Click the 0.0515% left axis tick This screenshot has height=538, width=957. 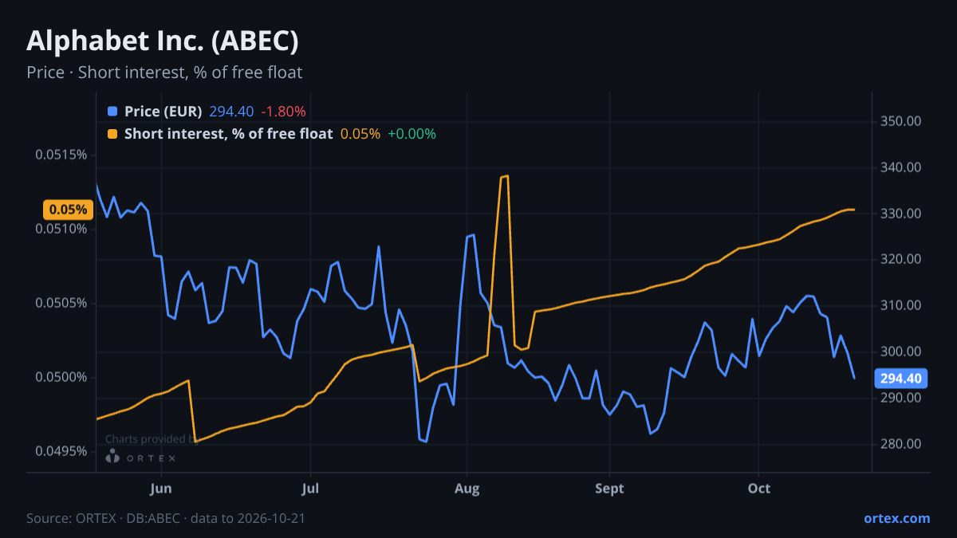[61, 154]
